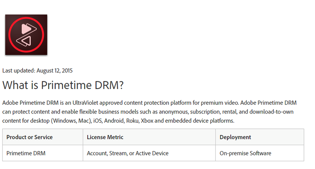Select the "Primetime DRM" table cell
This screenshot has width=315, height=169.
pyautogui.click(x=43, y=153)
